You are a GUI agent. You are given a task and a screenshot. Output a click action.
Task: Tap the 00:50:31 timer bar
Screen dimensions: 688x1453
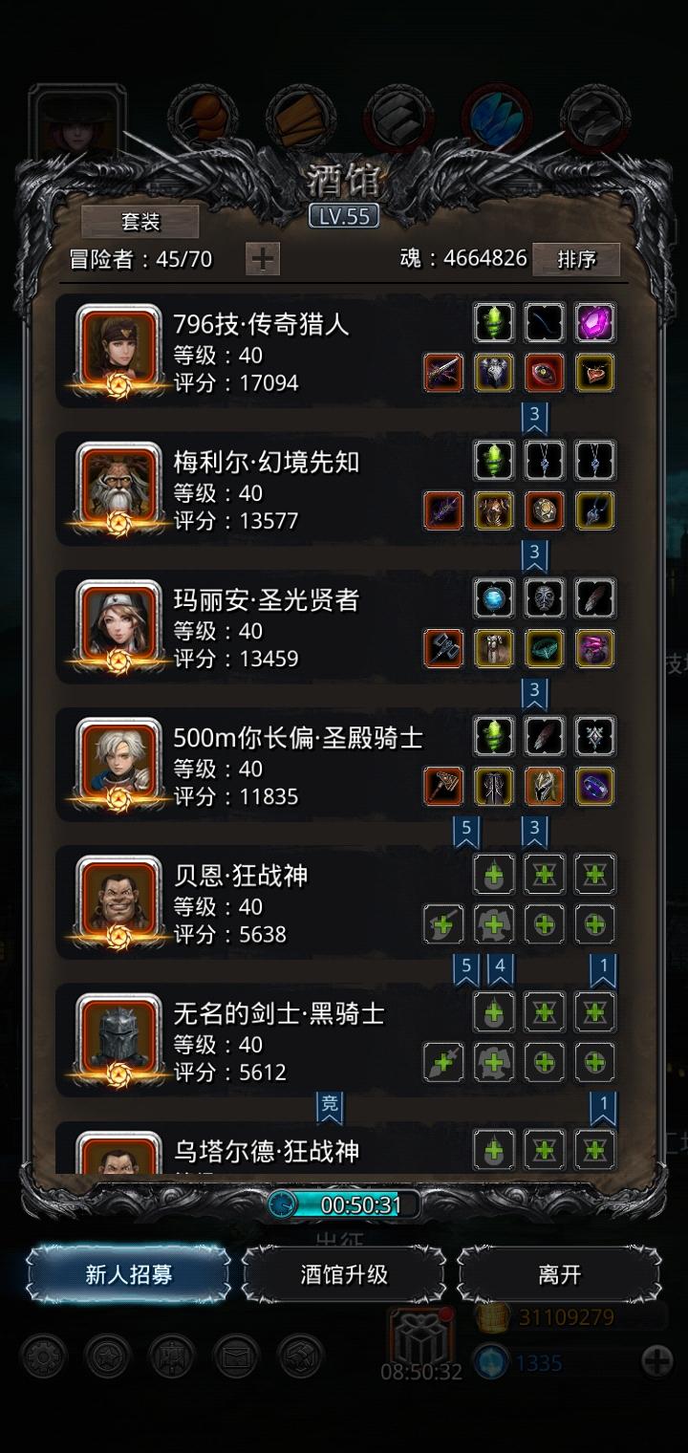344,1204
